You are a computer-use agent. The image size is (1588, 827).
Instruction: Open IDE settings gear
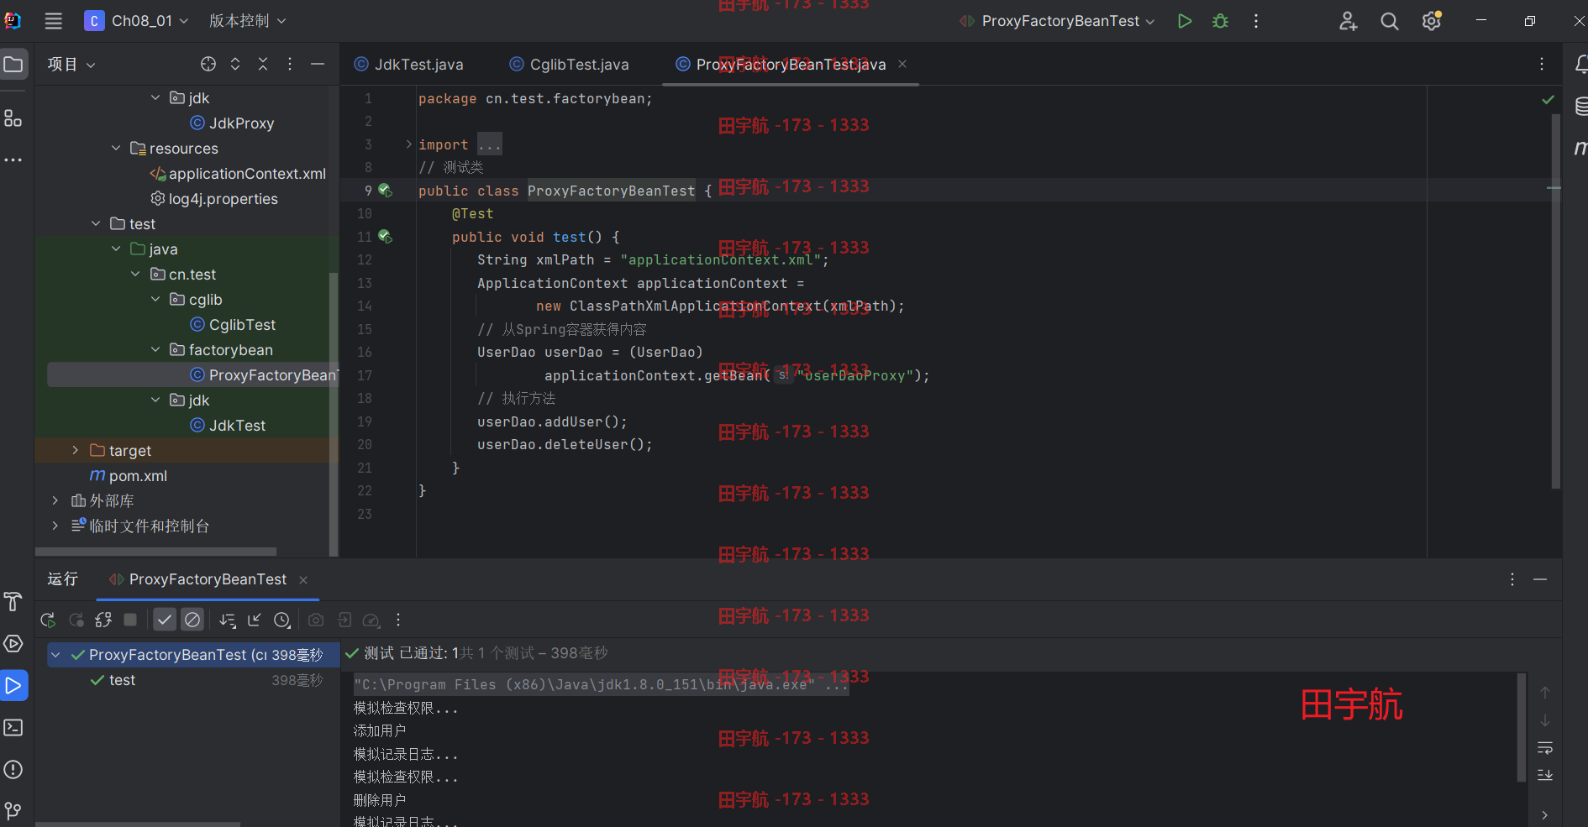coord(1432,21)
